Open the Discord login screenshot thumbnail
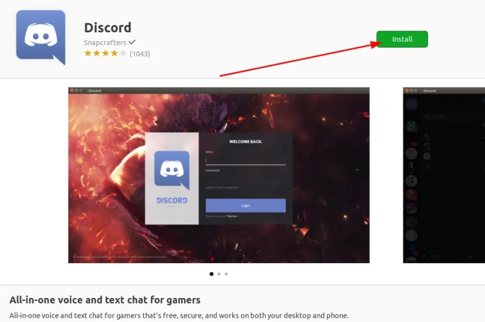Viewport: 485px width, 322px height. [x=219, y=175]
